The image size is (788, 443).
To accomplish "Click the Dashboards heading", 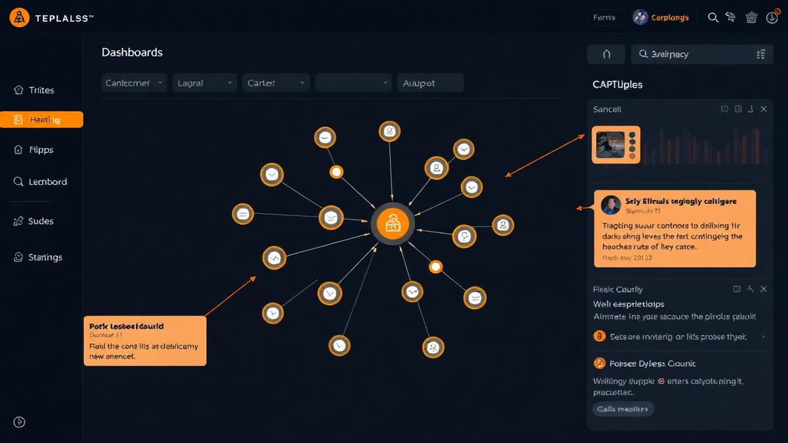I will (132, 53).
